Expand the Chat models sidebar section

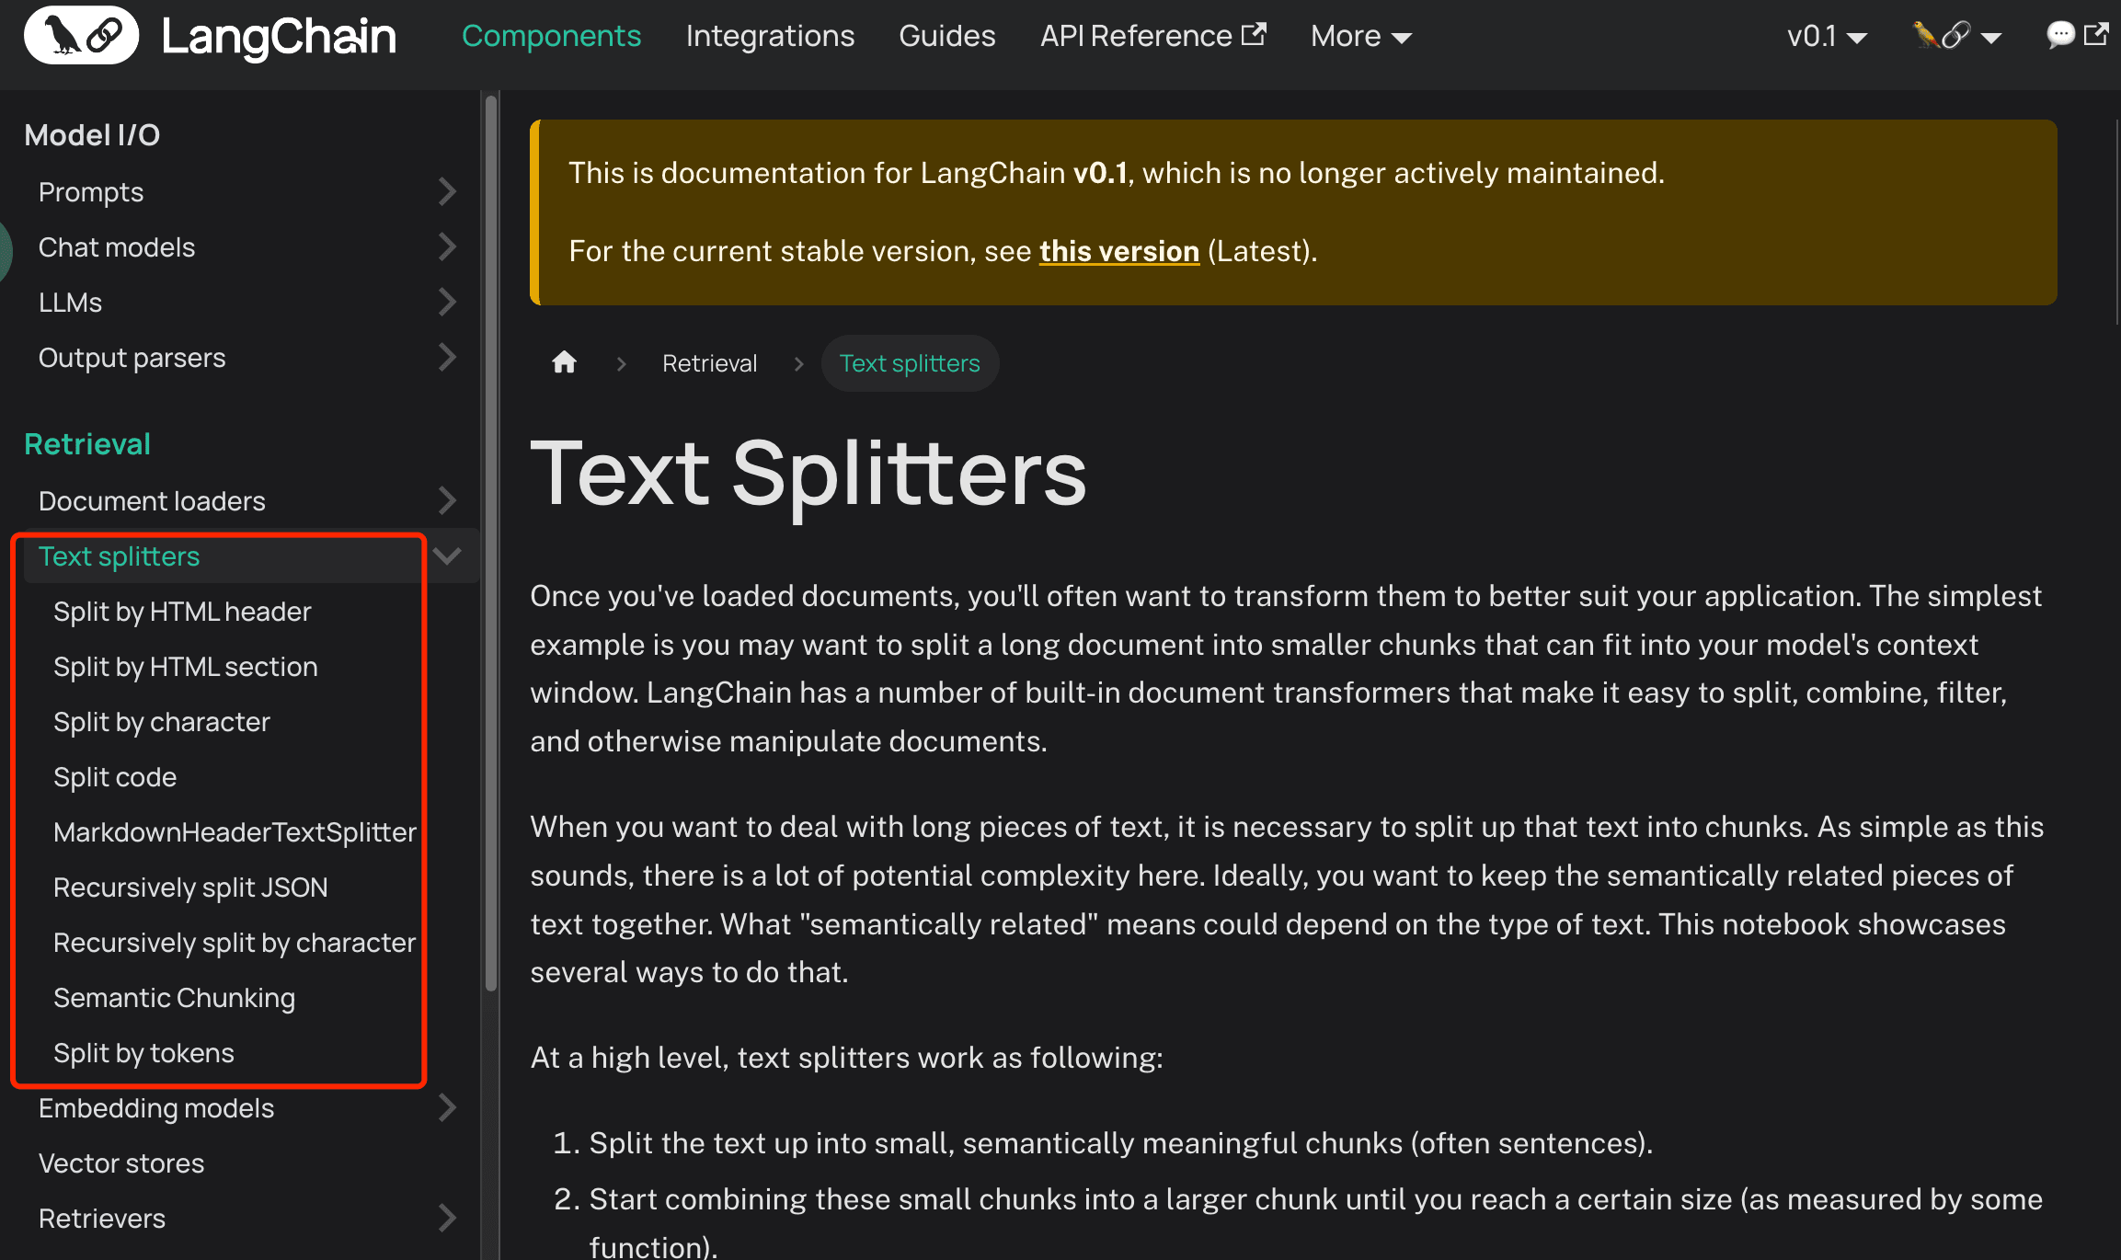tap(447, 246)
